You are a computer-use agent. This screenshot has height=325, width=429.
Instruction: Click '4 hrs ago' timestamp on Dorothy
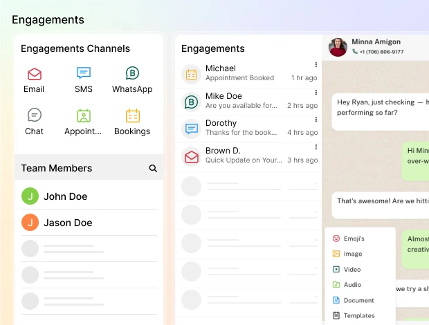pos(302,133)
